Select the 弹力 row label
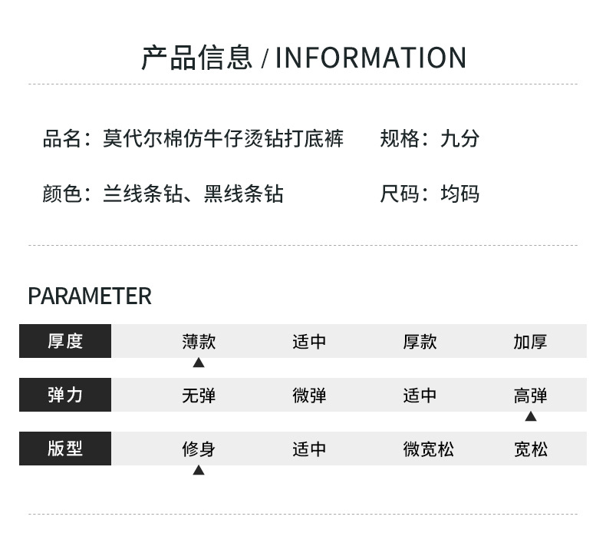606x543 pixels. coord(65,395)
